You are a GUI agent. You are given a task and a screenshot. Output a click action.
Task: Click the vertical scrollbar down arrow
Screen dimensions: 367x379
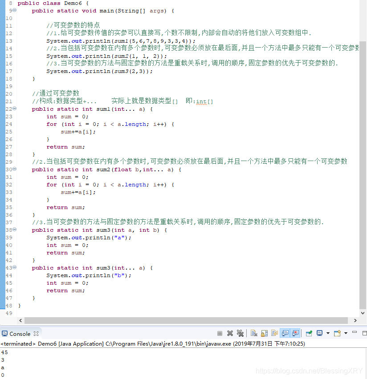[363, 313]
